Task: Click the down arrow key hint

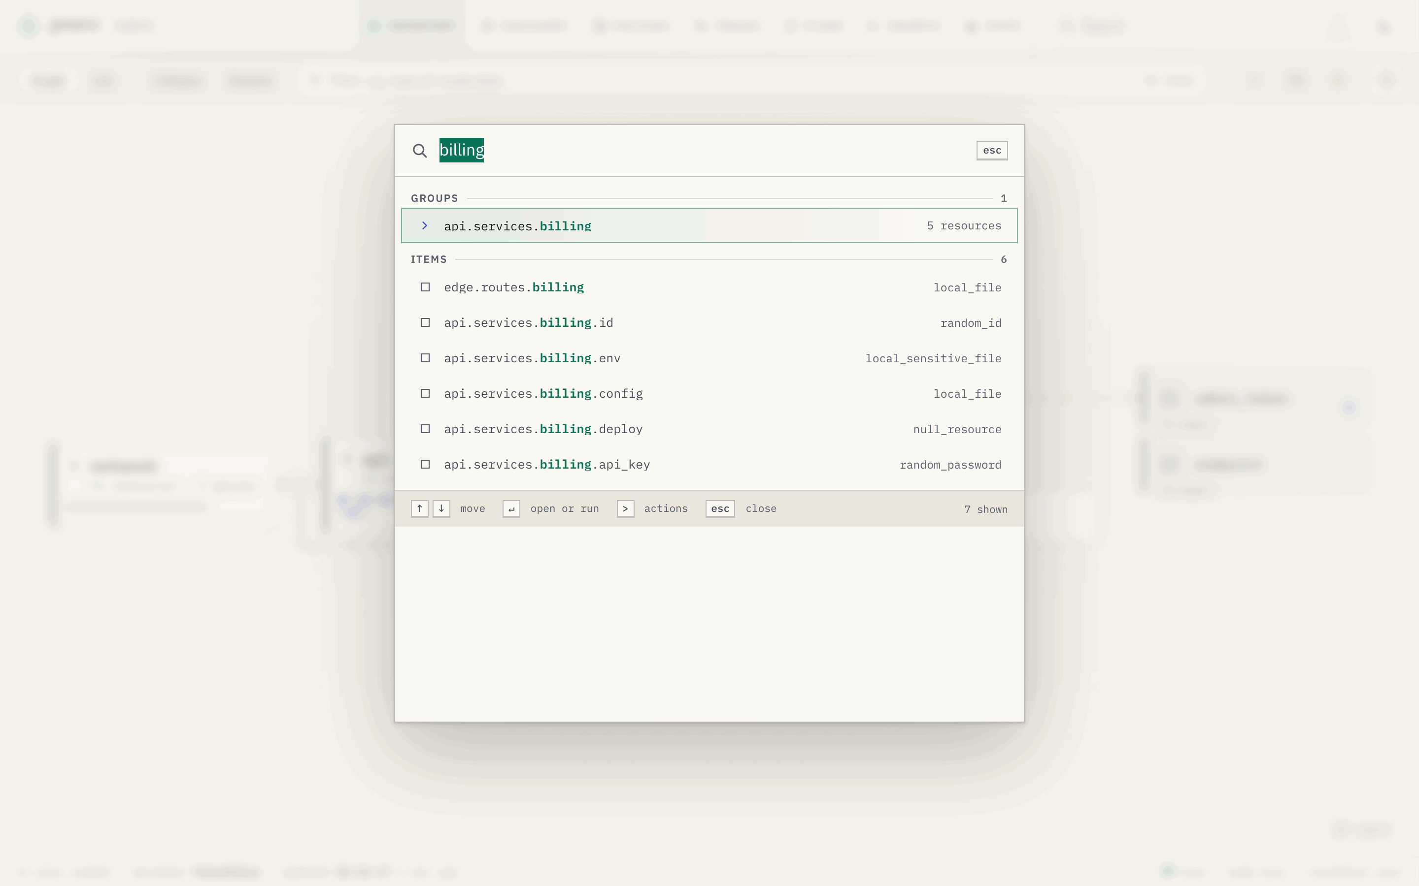Action: click(441, 508)
